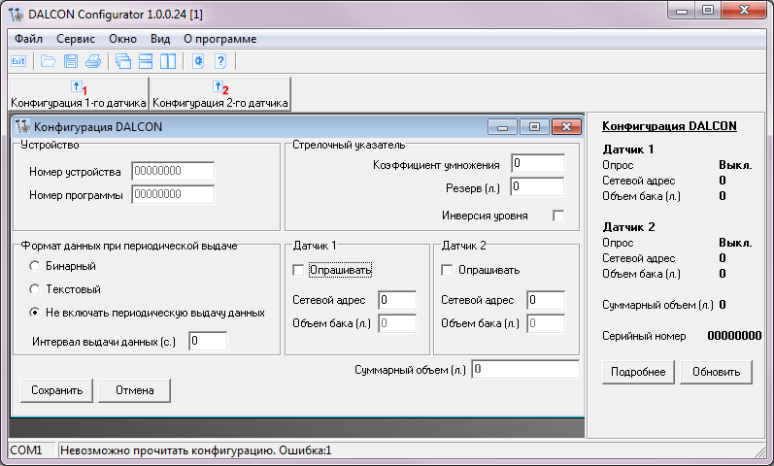Tile windows vertically icon
The height and width of the screenshot is (466, 774).
(168, 61)
